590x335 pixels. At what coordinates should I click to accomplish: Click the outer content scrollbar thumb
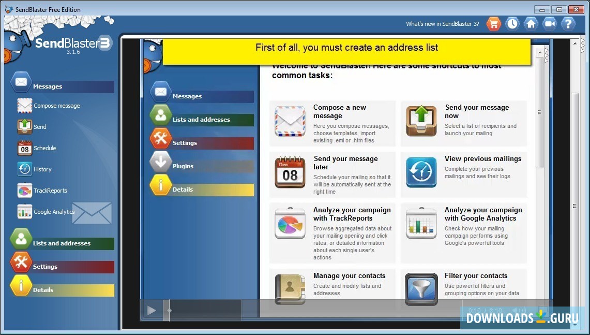(x=574, y=206)
